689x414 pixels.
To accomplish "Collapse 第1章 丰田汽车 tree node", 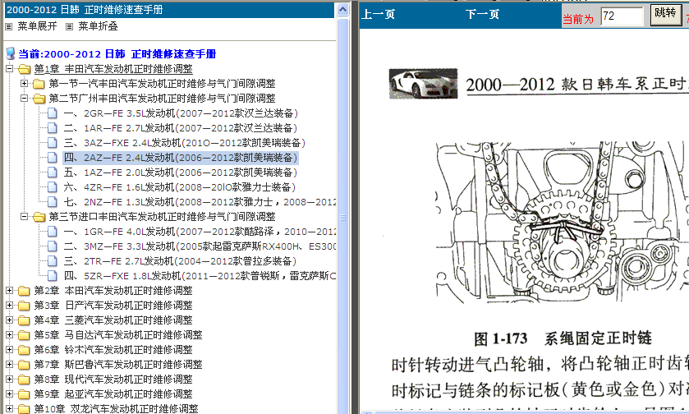I will pos(9,68).
